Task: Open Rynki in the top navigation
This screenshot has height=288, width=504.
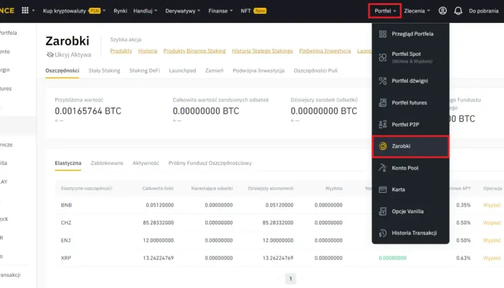Action: [120, 11]
